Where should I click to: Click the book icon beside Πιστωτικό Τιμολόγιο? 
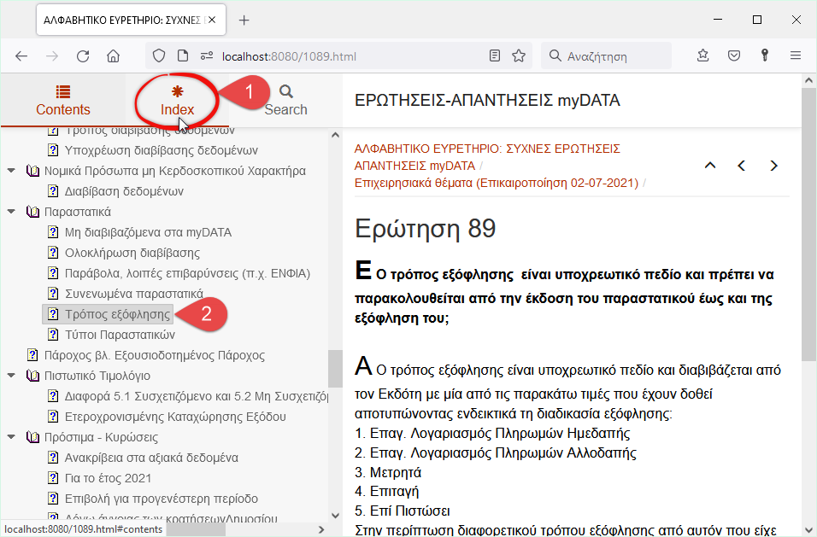[32, 376]
